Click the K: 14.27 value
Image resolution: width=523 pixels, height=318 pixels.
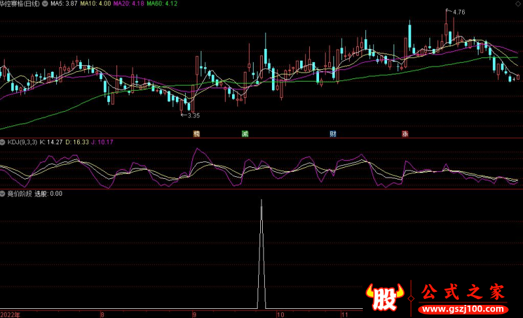51,142
